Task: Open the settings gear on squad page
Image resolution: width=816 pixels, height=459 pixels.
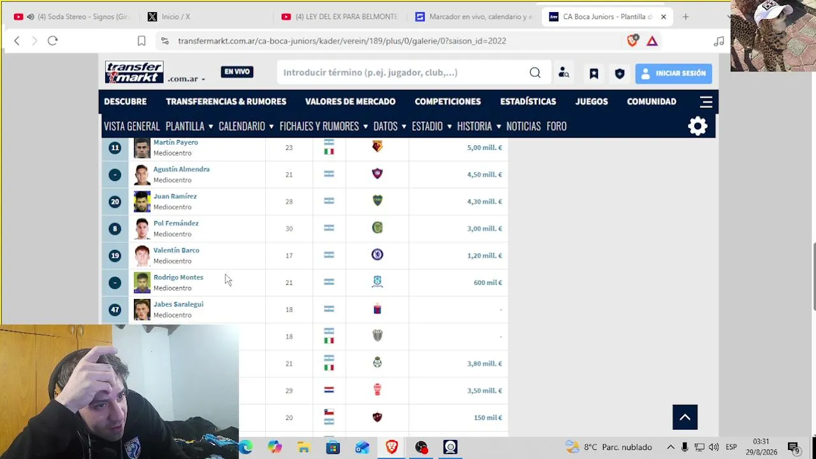Action: (697, 126)
